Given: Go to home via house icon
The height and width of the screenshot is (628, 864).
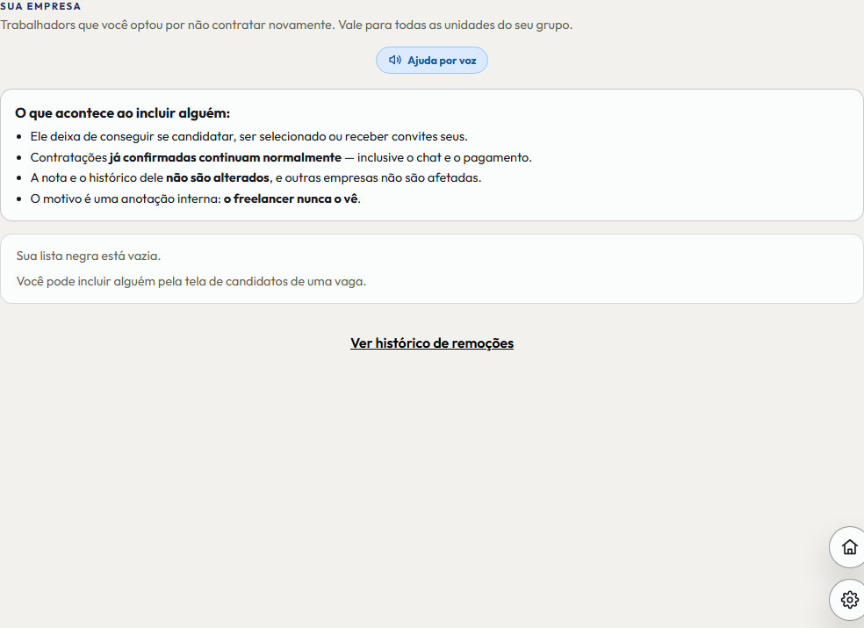Looking at the screenshot, I should (x=850, y=547).
